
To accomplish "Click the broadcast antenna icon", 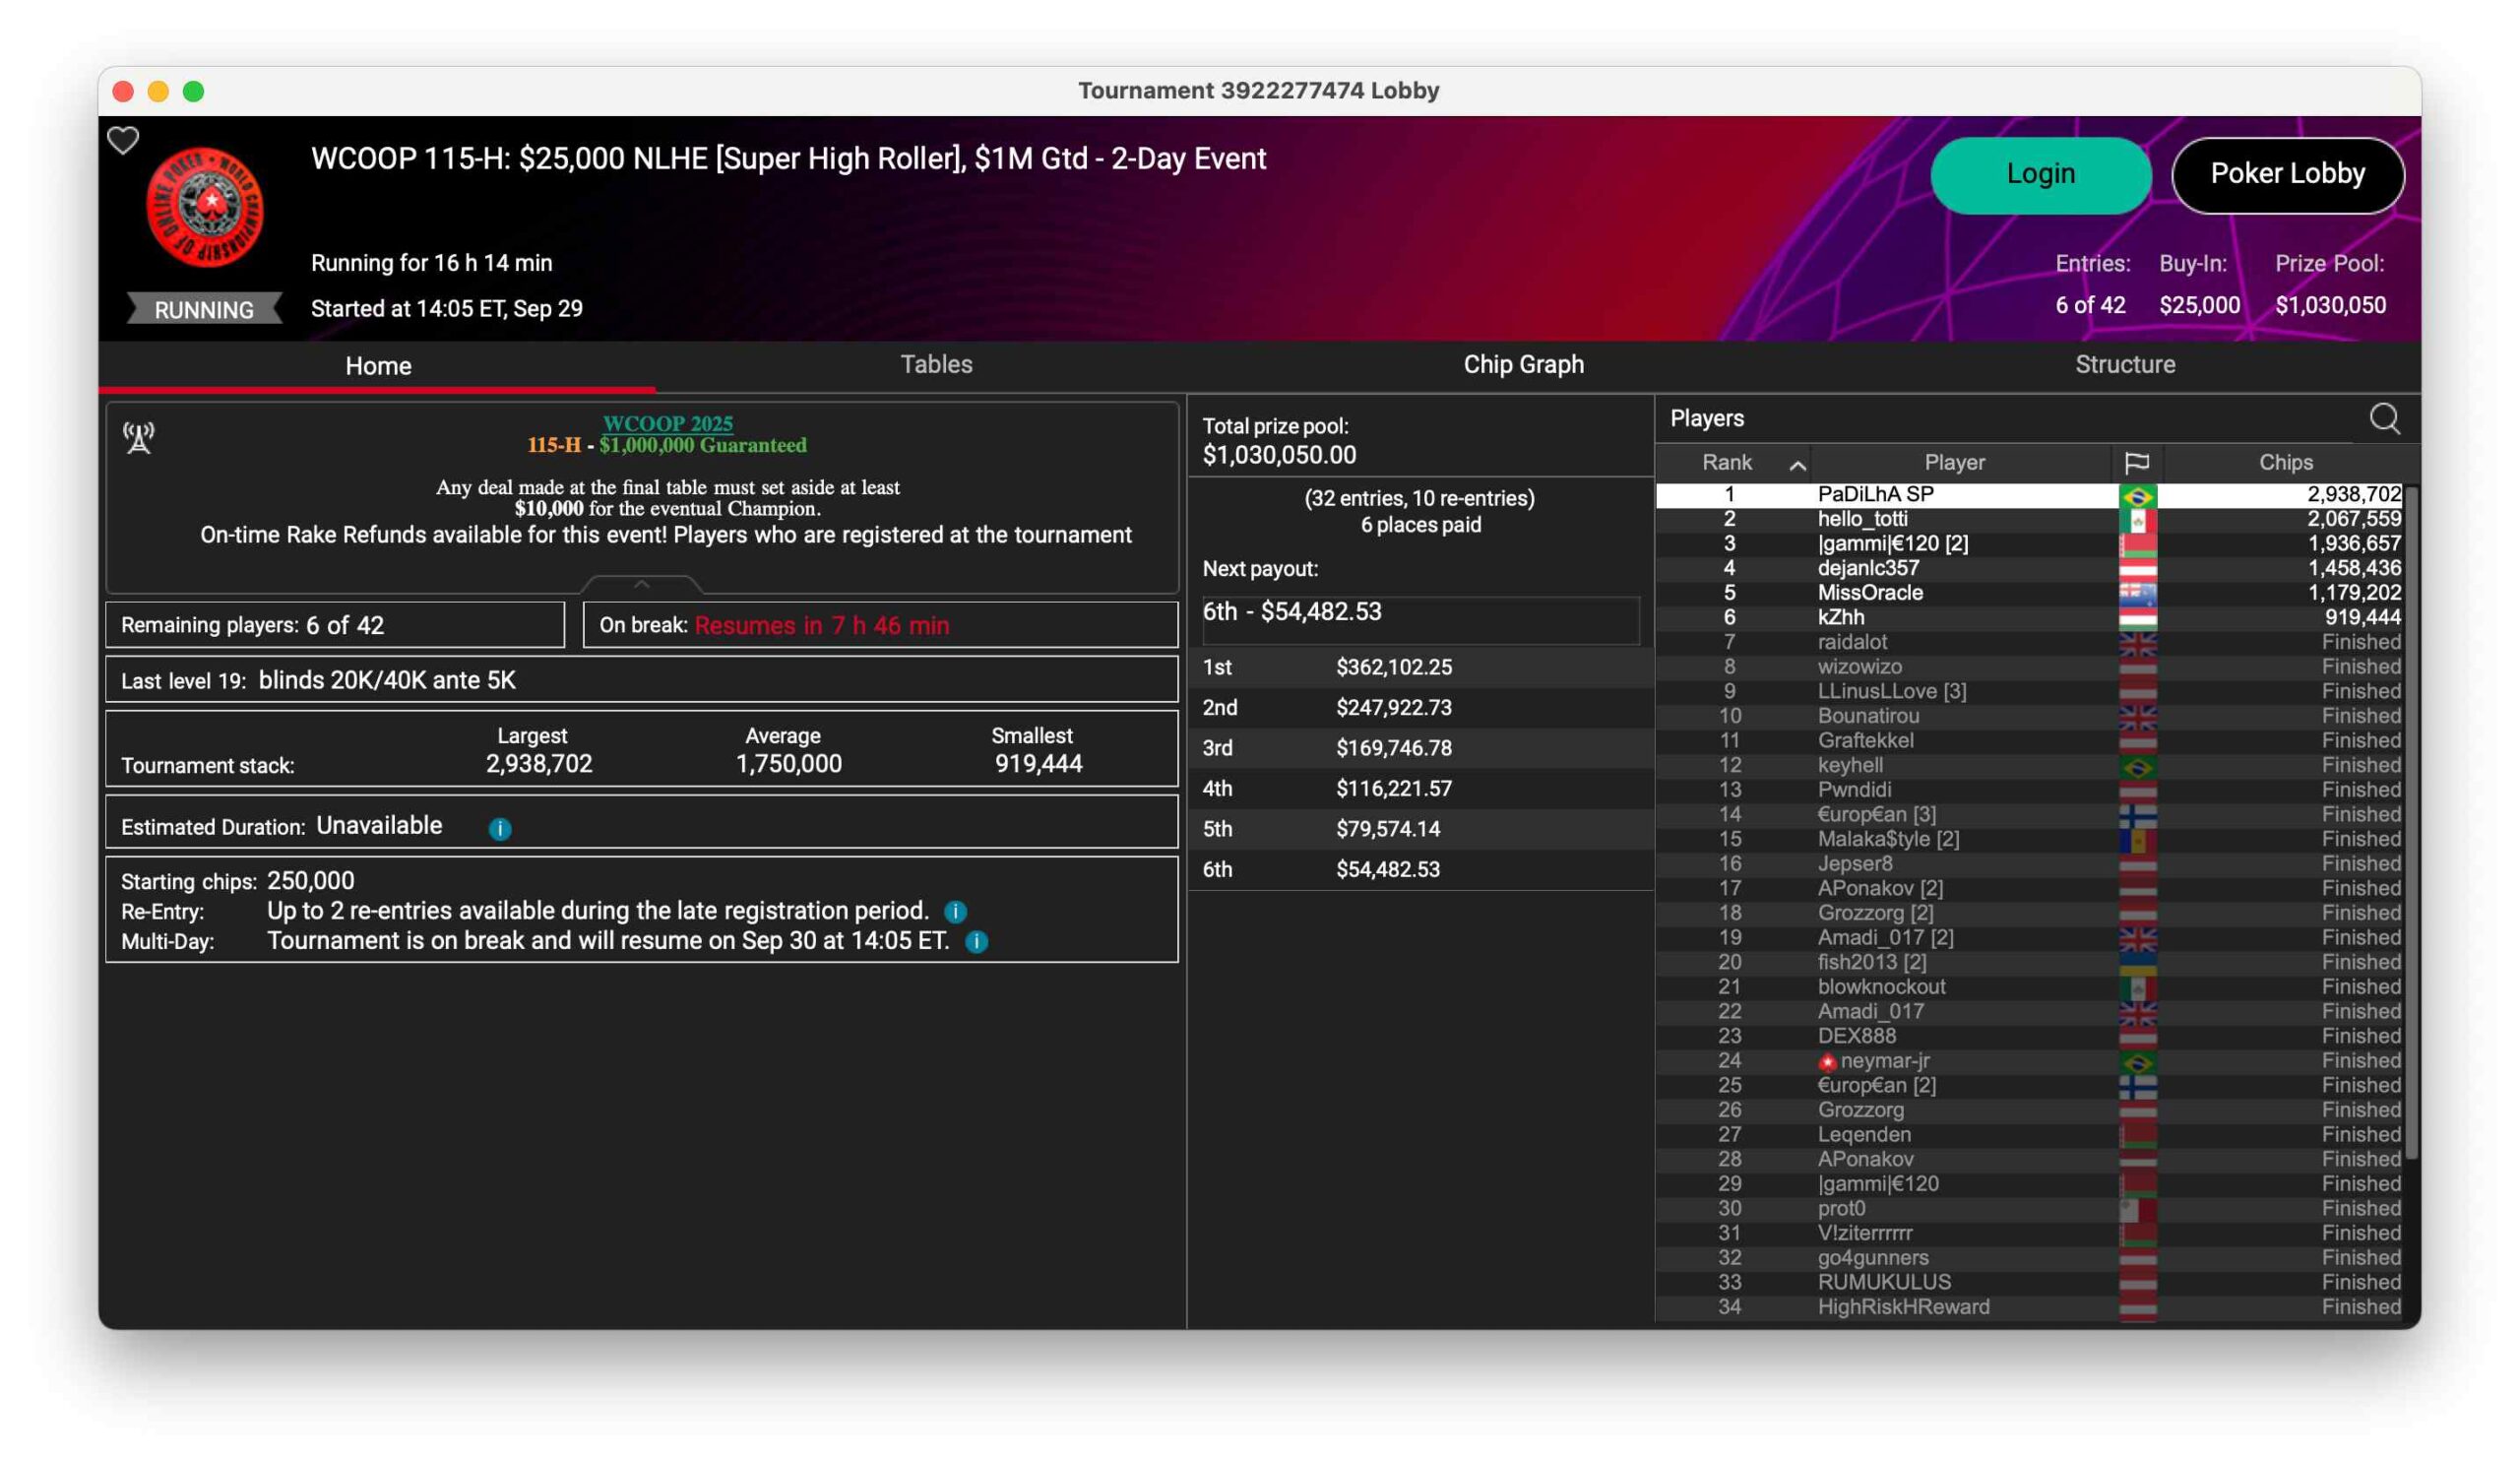I will coord(139,437).
